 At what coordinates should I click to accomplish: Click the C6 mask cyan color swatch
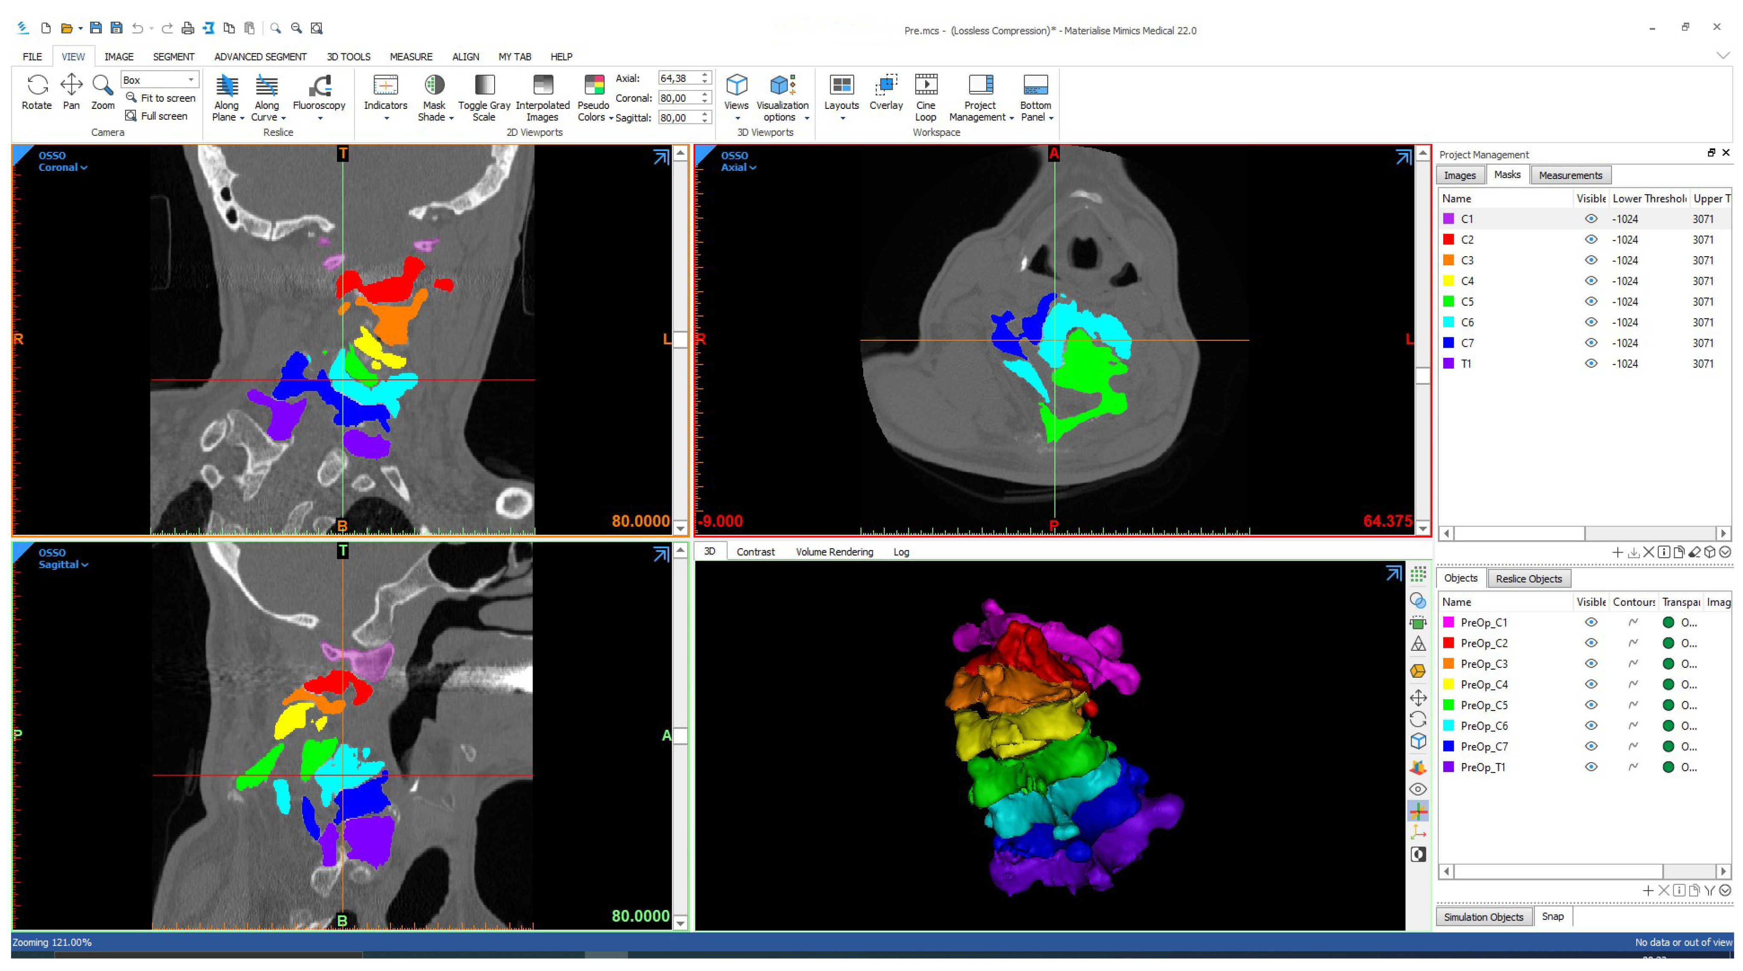tap(1449, 323)
